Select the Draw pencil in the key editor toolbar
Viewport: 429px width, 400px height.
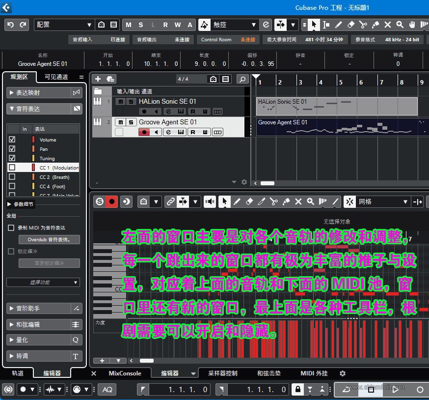(x=237, y=201)
